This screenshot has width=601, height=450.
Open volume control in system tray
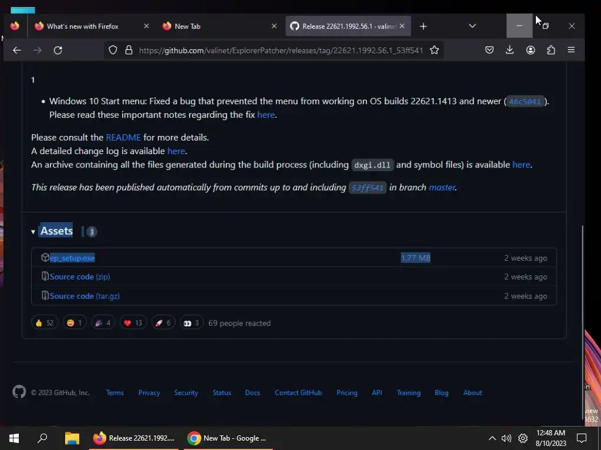507,438
